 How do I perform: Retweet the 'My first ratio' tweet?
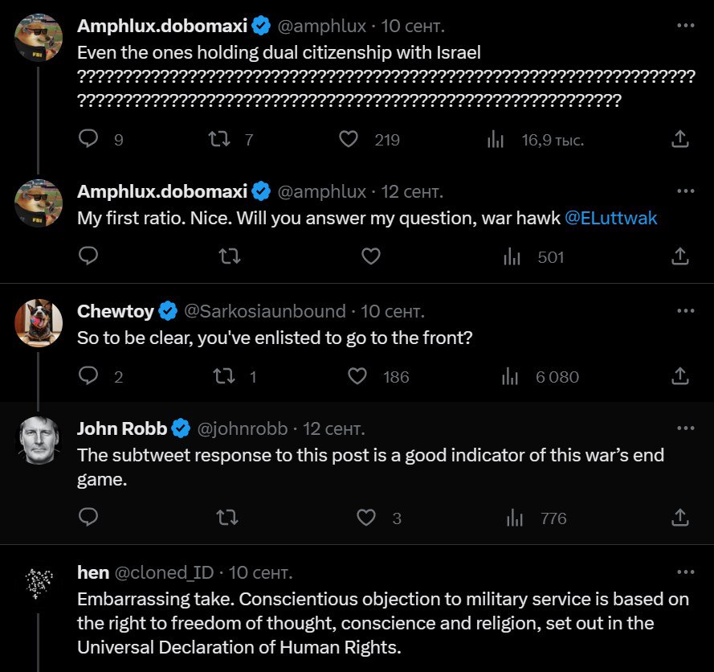pos(228,256)
